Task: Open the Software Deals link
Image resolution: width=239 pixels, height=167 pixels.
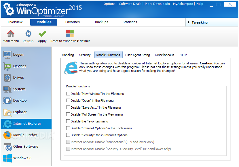Action: [130, 4]
